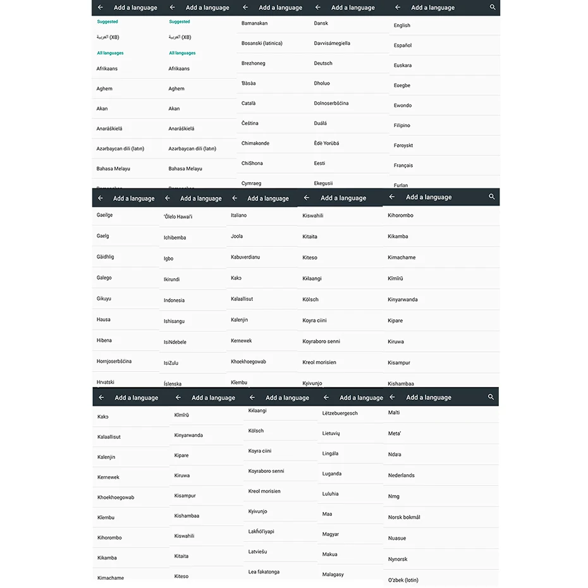Tap the back arrow above the Bamanakan list
Viewport: 588px width, 588px height.
[245, 8]
